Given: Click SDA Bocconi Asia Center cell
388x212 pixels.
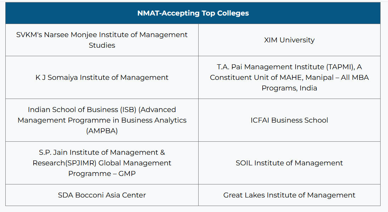Looking at the screenshot, I should pos(102,195).
